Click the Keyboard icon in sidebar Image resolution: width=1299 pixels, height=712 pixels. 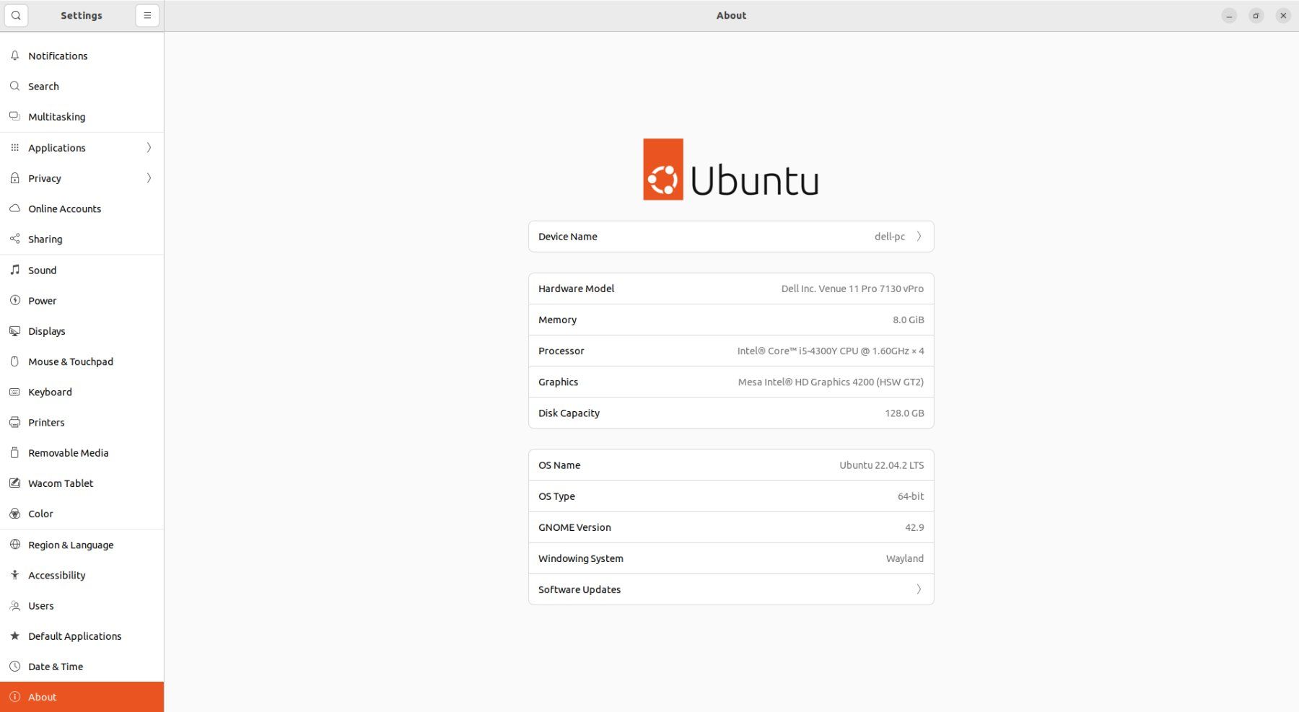point(14,392)
